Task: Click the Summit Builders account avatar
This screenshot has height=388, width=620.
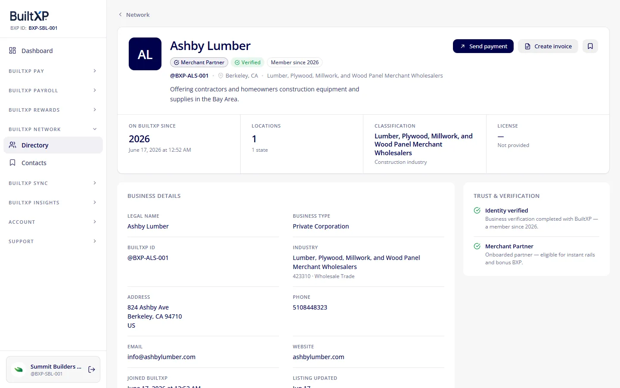Action: (19, 369)
